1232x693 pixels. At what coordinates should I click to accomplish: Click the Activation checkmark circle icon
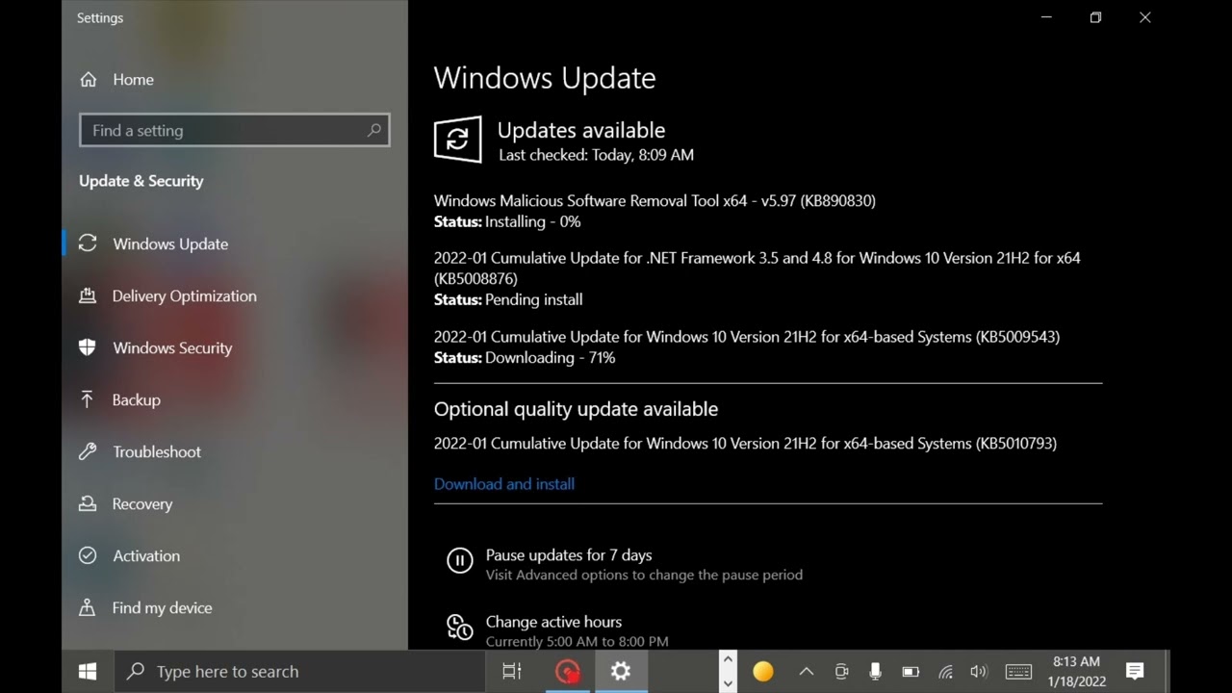coord(88,555)
